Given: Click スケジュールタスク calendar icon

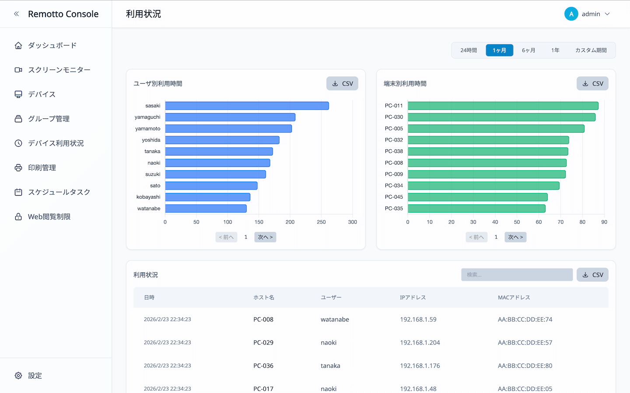Looking at the screenshot, I should pyautogui.click(x=18, y=192).
